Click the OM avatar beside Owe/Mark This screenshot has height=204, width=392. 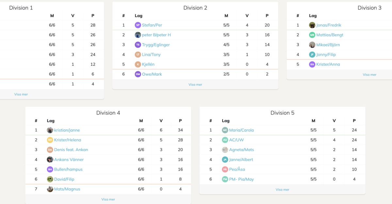click(138, 74)
